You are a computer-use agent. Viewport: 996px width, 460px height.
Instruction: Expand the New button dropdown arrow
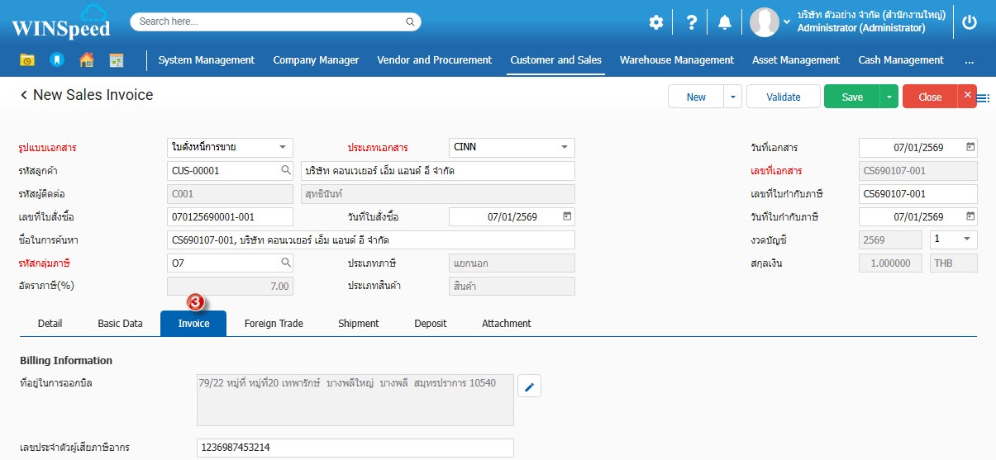tap(732, 97)
